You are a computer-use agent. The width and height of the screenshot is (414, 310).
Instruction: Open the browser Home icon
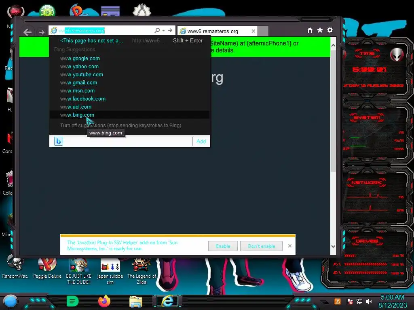pos(310,30)
